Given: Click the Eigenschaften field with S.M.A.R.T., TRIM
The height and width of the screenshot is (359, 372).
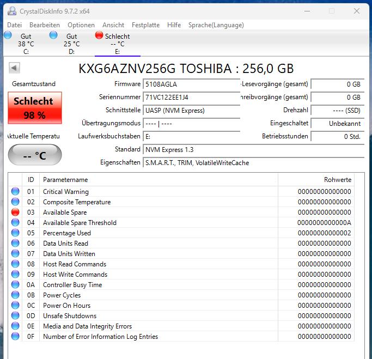Looking at the screenshot, I should pyautogui.click(x=254, y=163).
